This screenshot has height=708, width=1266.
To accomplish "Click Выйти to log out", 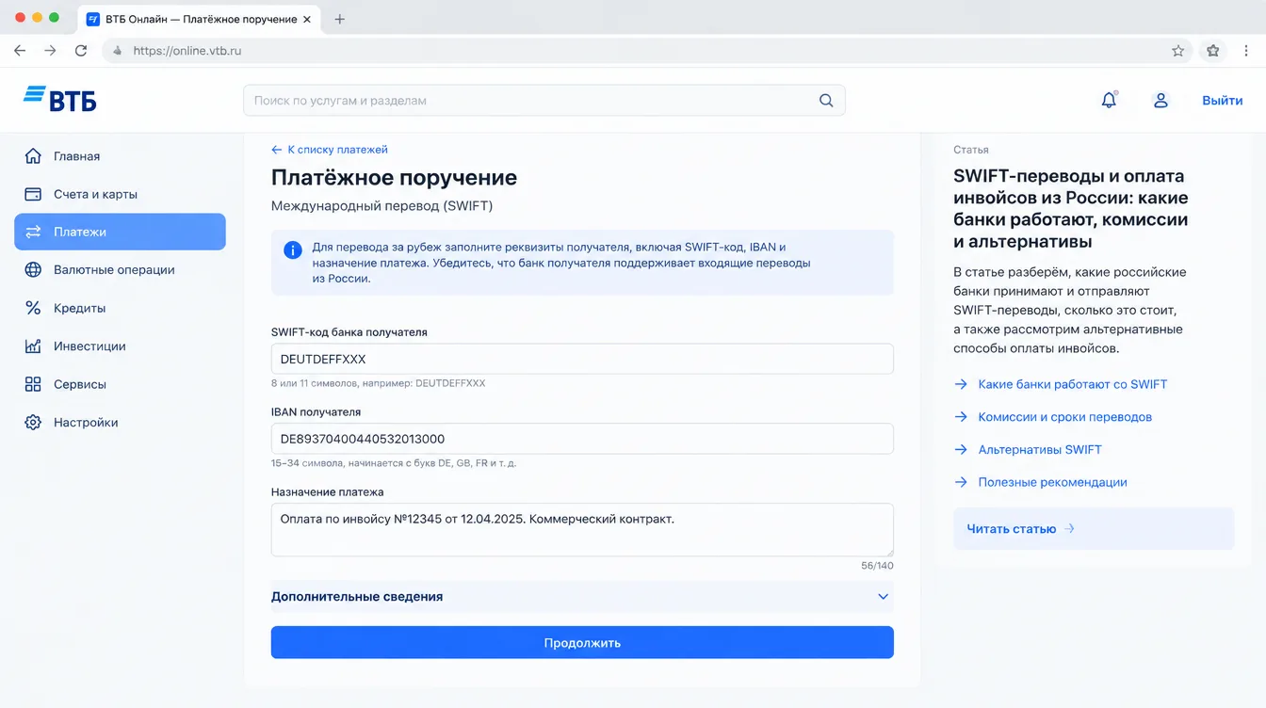I will click(x=1222, y=101).
